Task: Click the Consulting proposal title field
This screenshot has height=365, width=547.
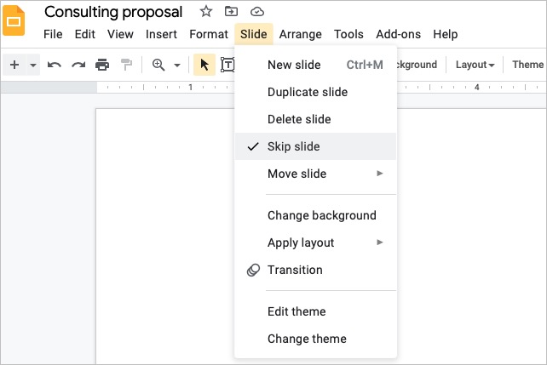Action: (x=113, y=12)
